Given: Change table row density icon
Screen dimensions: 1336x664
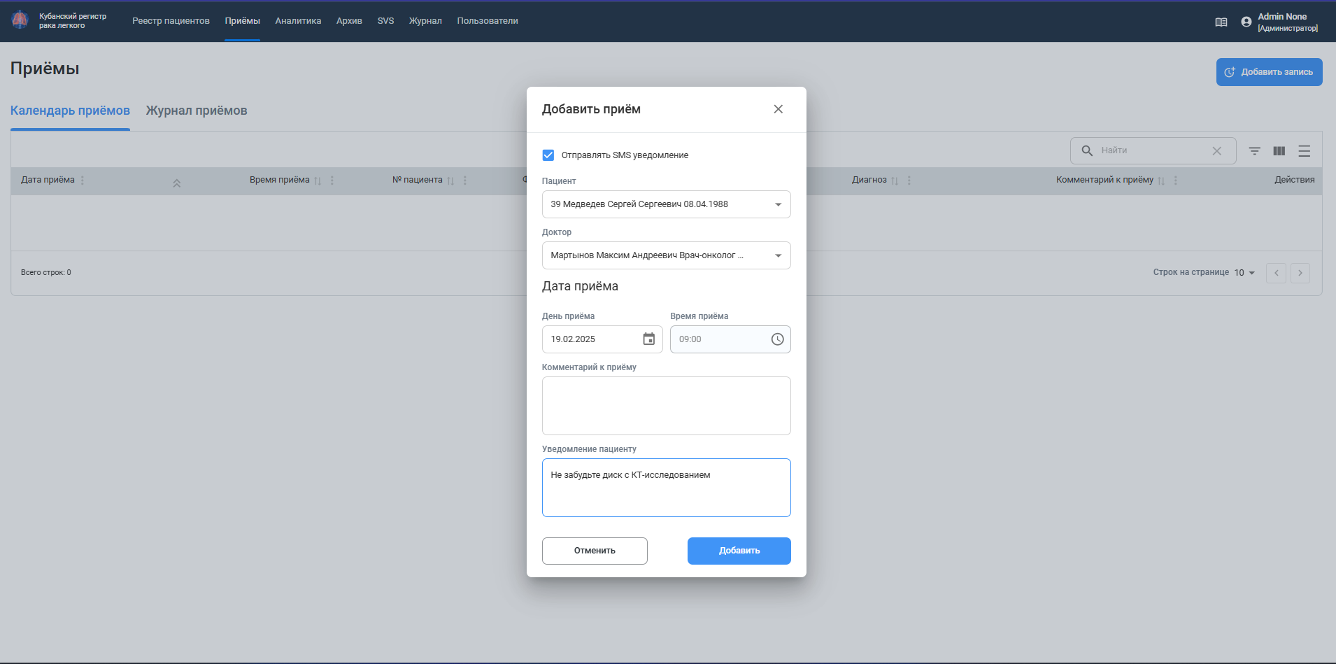Looking at the screenshot, I should click(x=1304, y=151).
